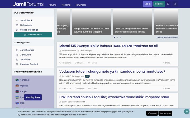This screenshot has height=118, width=190.
Task: Open the Trending menu item
Action: click(66, 5)
